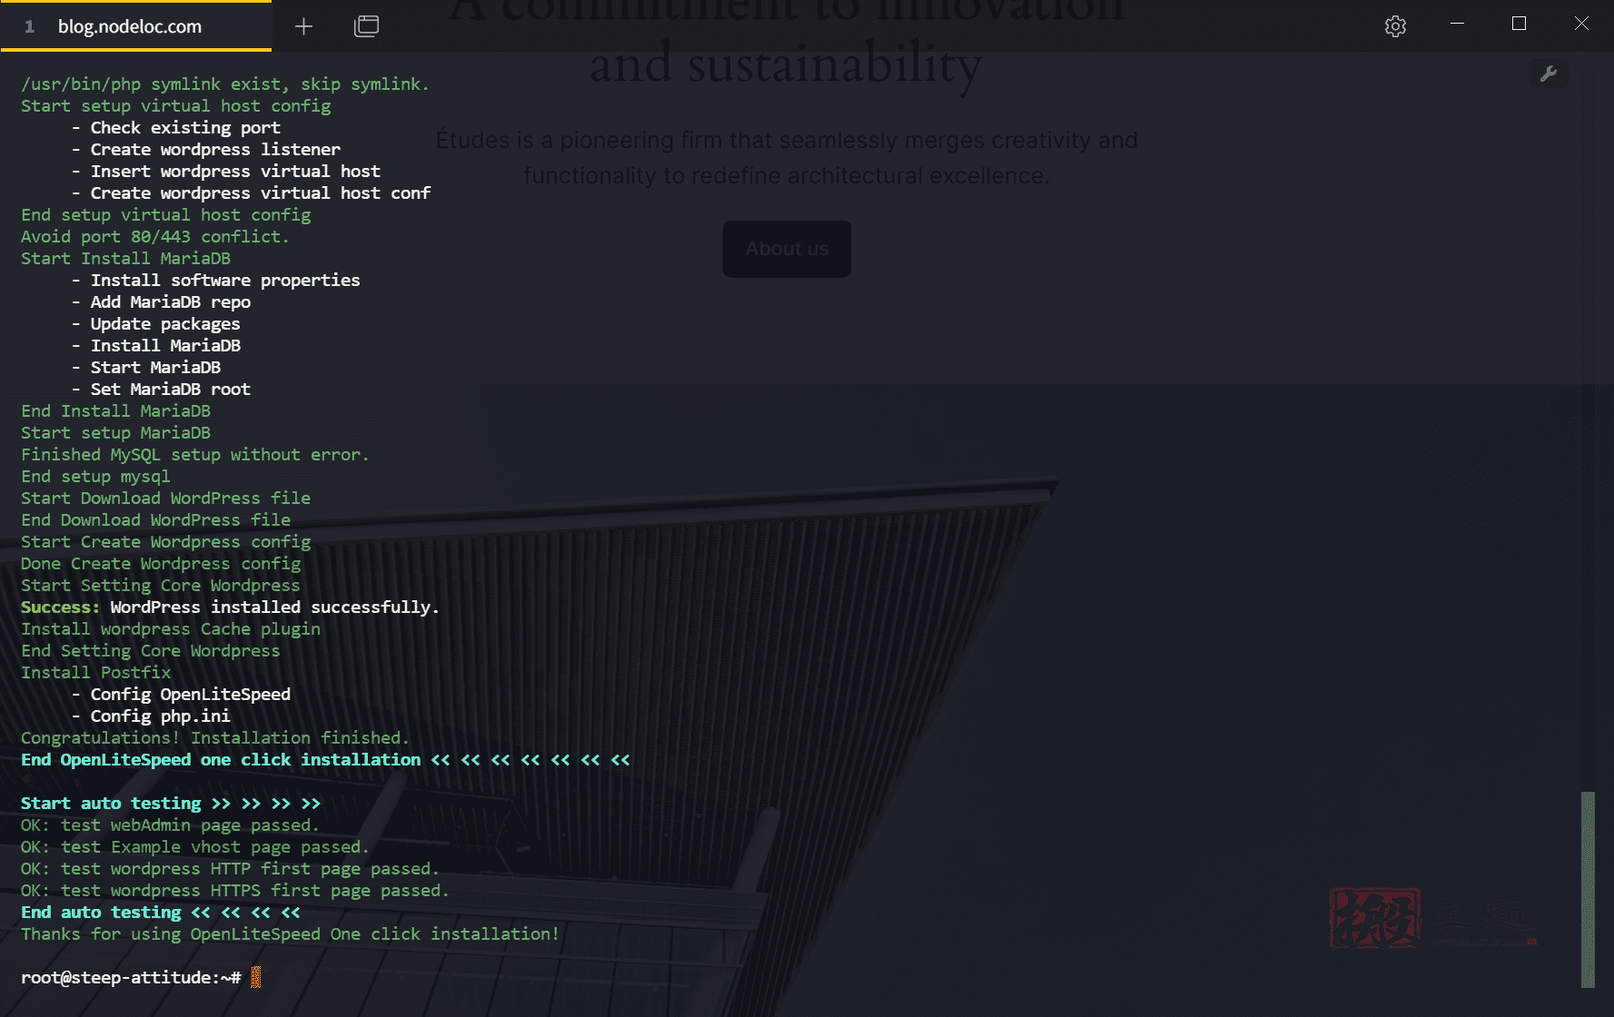Click 'Install wordpress Cache plugin' line
The width and height of the screenshot is (1614, 1017).
click(171, 628)
